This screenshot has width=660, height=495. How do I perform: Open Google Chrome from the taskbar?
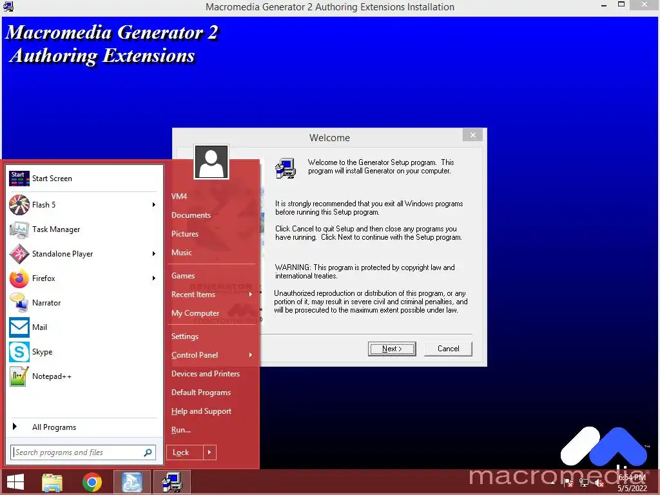pos(92,482)
